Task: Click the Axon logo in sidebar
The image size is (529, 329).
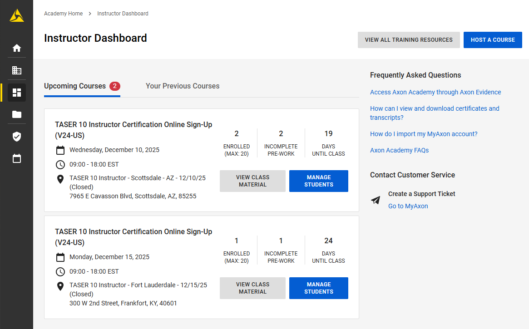Action: [x=17, y=16]
